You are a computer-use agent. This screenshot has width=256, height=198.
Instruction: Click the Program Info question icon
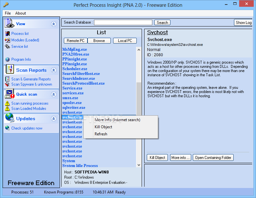coord(7,59)
